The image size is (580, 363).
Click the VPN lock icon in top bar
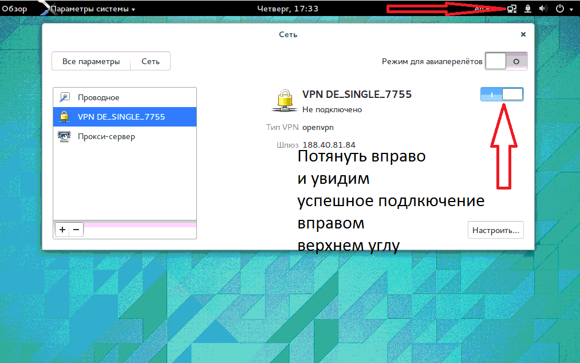pyautogui.click(x=528, y=9)
